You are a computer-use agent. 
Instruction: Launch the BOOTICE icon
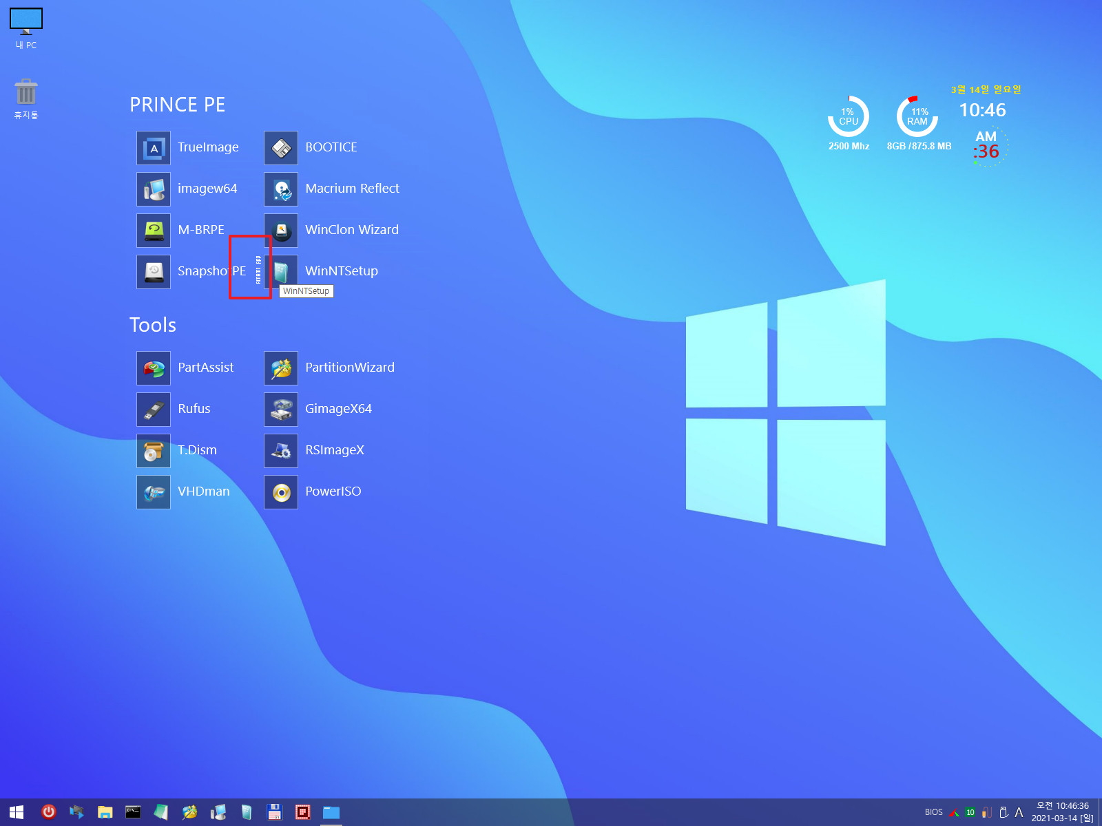pos(281,148)
